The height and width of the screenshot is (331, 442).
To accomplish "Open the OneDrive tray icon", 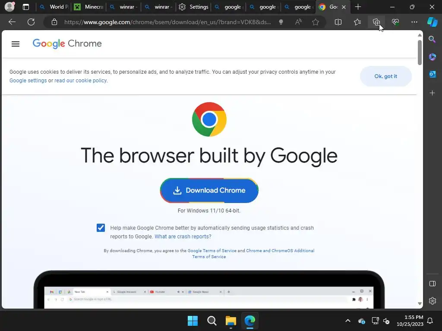I will (x=361, y=321).
